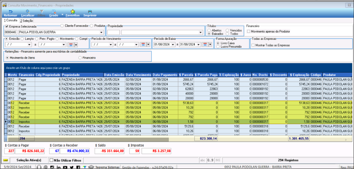Click the grid column selector icon before Movto
Screen dimensions: 354x169
(x=6, y=75)
